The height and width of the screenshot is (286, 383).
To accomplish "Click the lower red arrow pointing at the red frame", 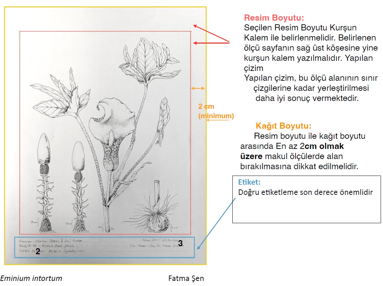I will 211,43.
